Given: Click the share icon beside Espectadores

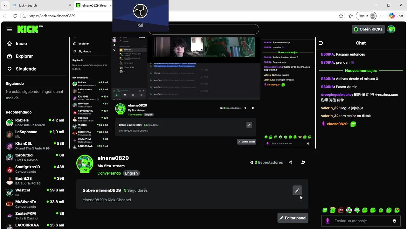Looking at the screenshot, I should pyautogui.click(x=290, y=162).
